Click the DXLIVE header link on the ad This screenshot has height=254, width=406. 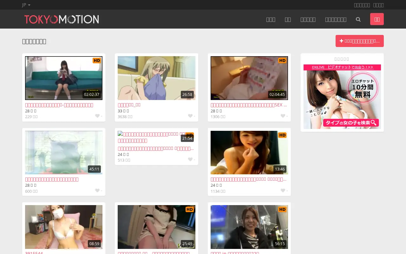coord(342,67)
